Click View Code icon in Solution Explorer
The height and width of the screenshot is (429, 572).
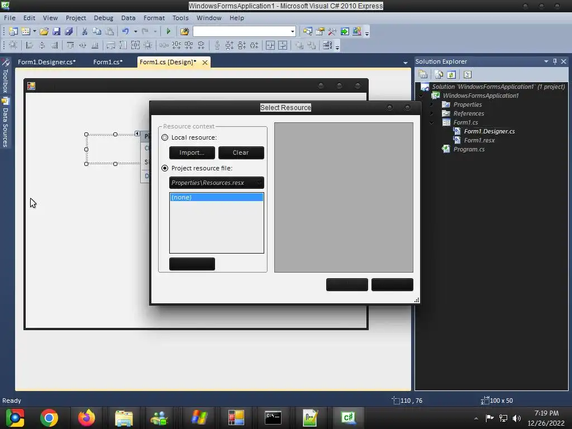tap(468, 74)
